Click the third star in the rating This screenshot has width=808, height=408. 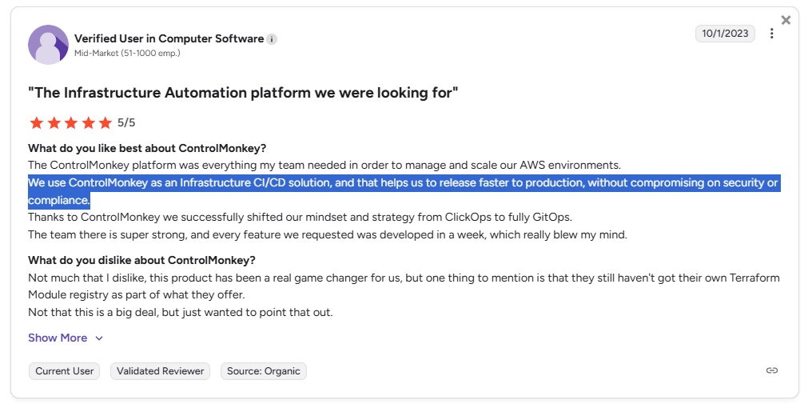(70, 122)
